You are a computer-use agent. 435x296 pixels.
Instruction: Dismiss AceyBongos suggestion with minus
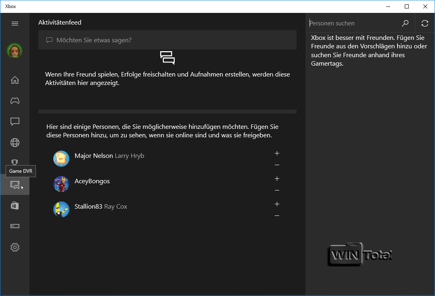pyautogui.click(x=277, y=190)
